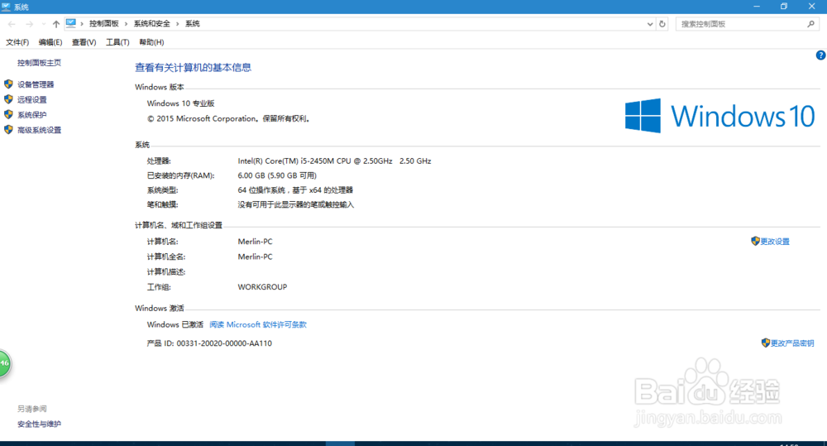This screenshot has height=446, width=827.
Task: Click the shield icon beside 高级系统设置
Action: tap(8, 130)
